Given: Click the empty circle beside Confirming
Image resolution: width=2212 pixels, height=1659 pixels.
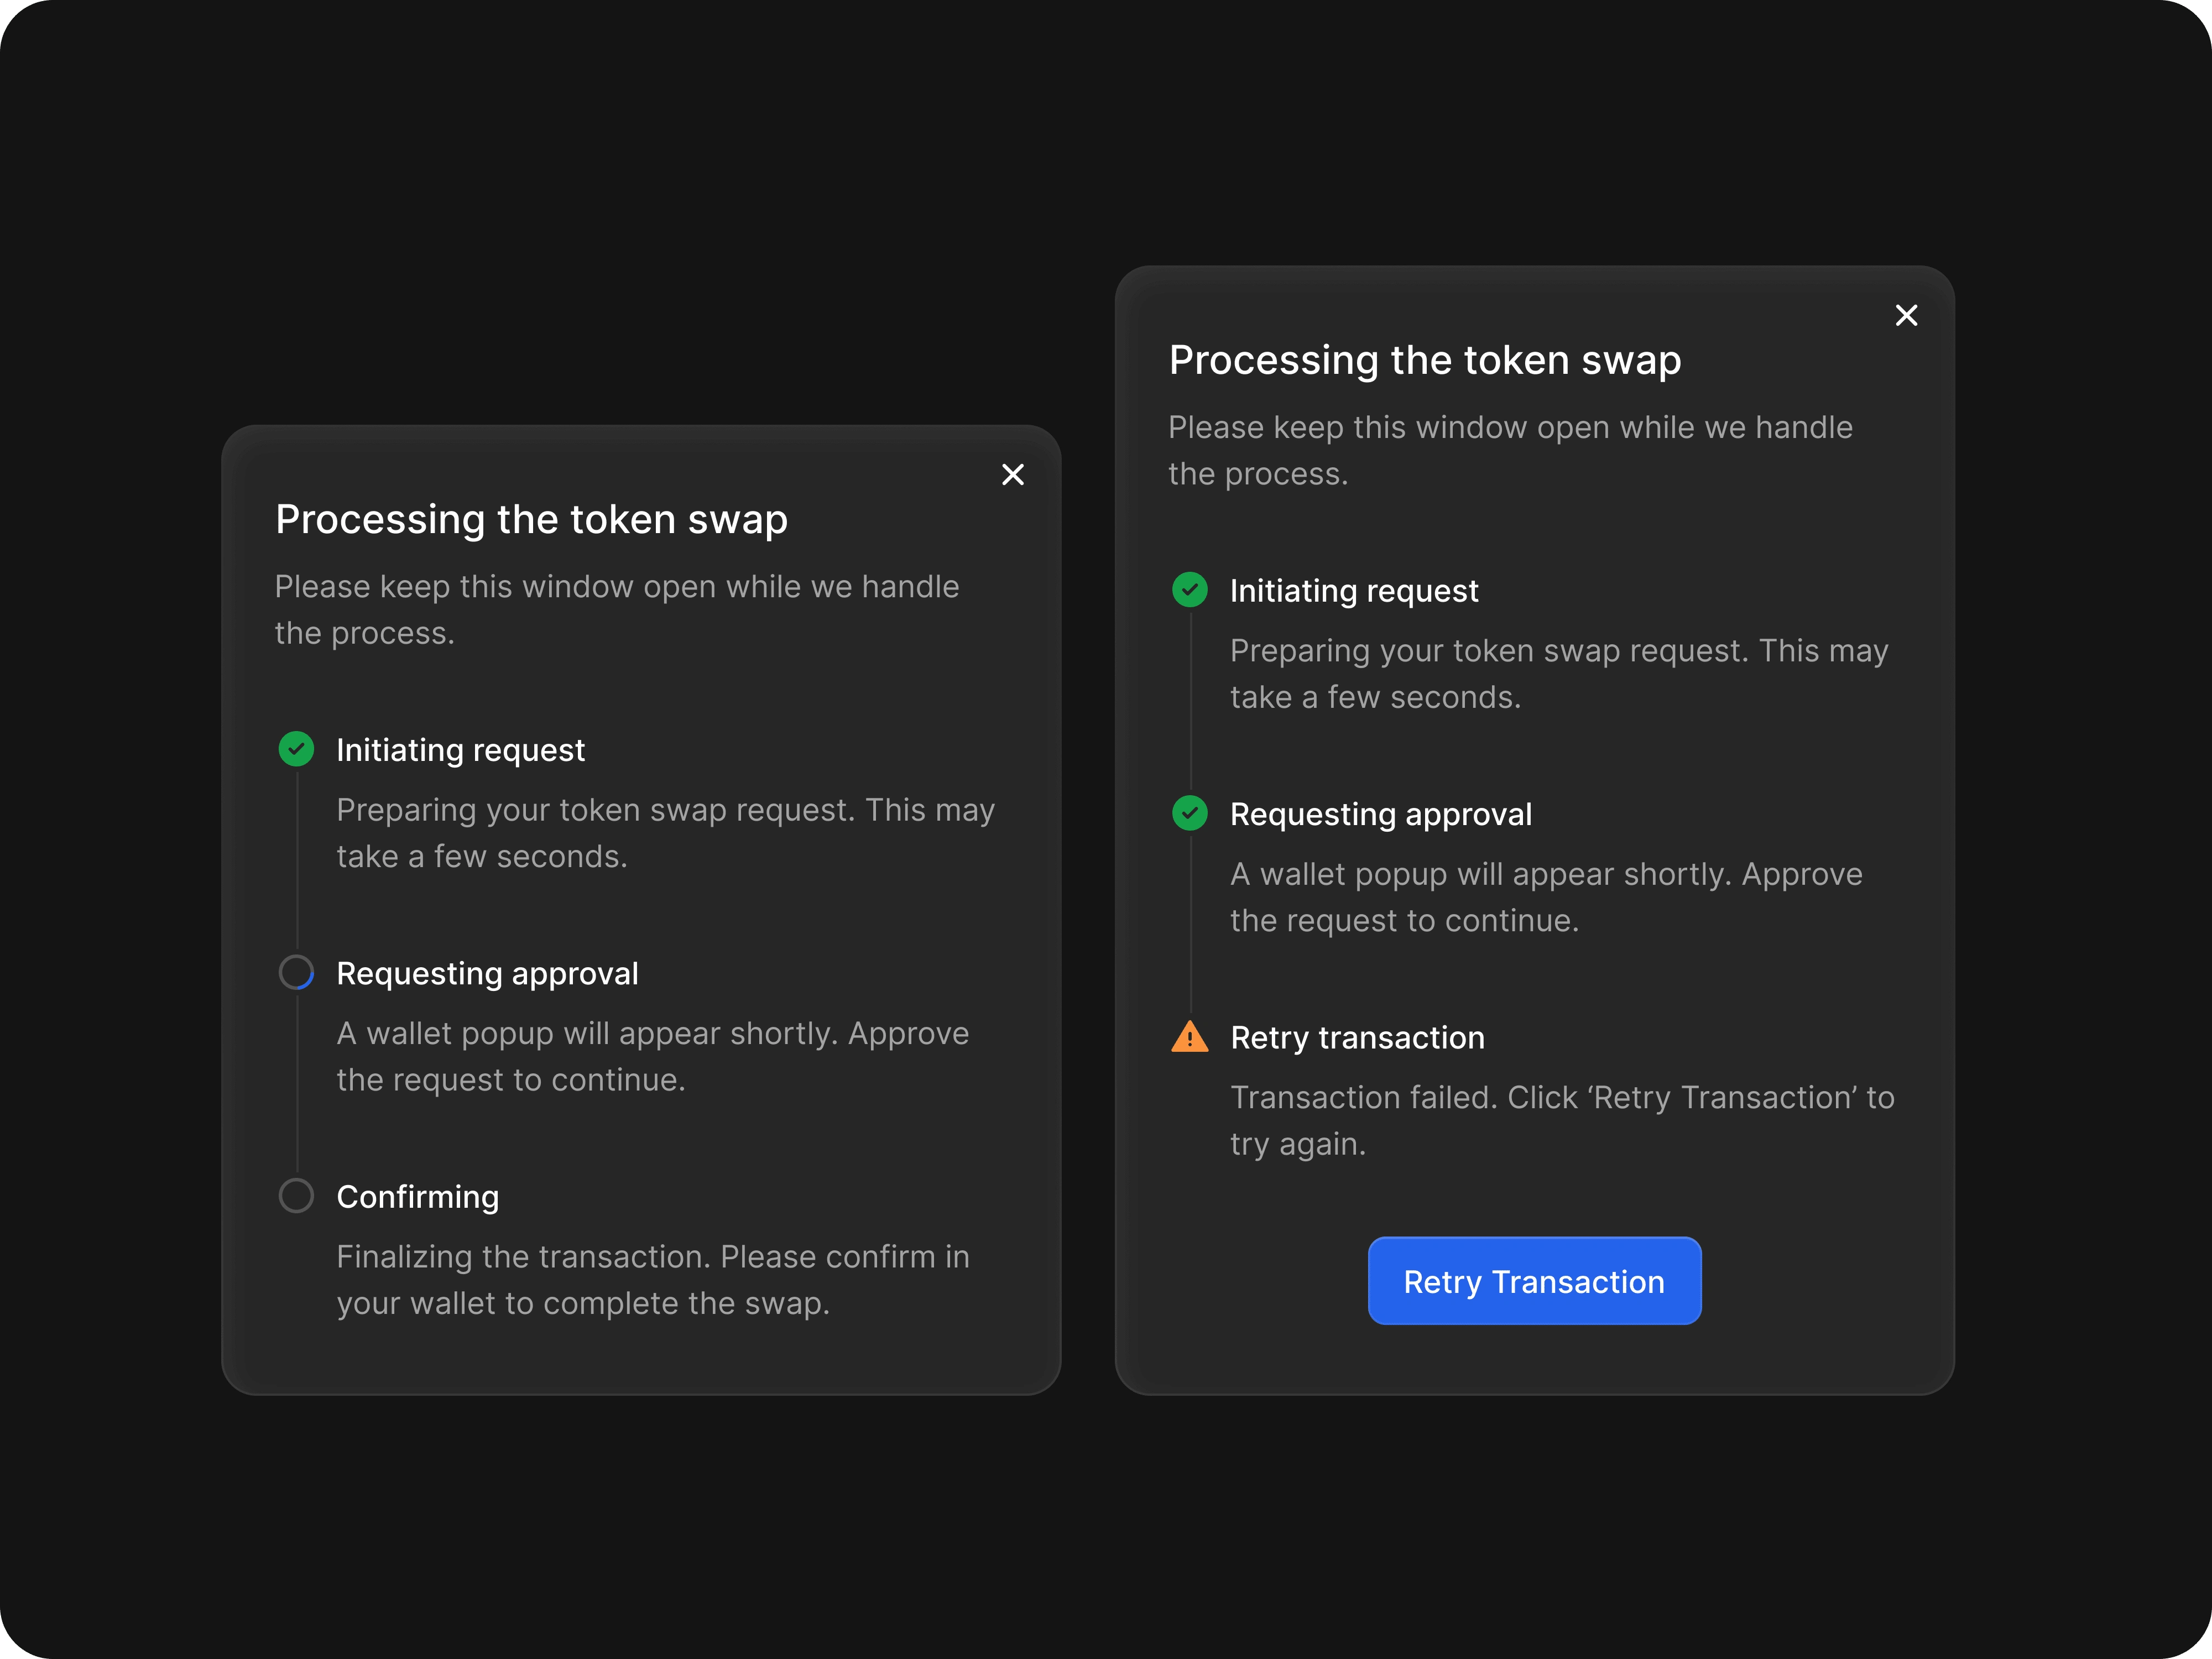Looking at the screenshot, I should point(296,1196).
